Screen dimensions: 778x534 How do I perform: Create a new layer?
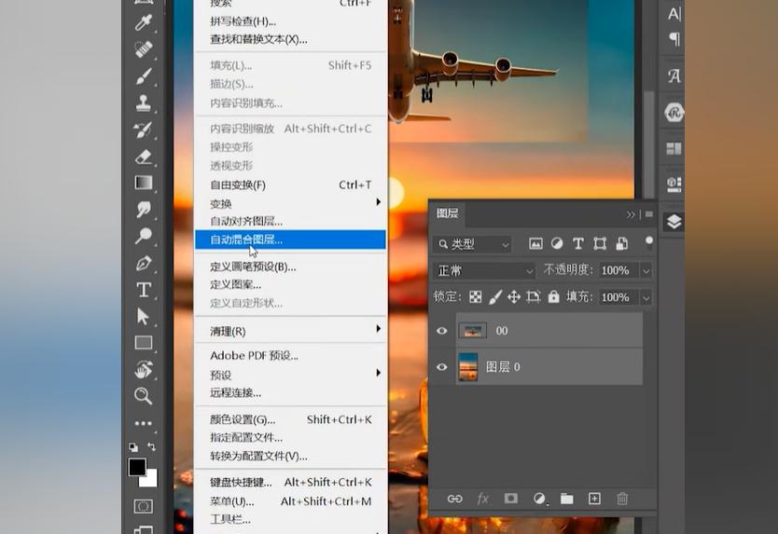(x=594, y=499)
